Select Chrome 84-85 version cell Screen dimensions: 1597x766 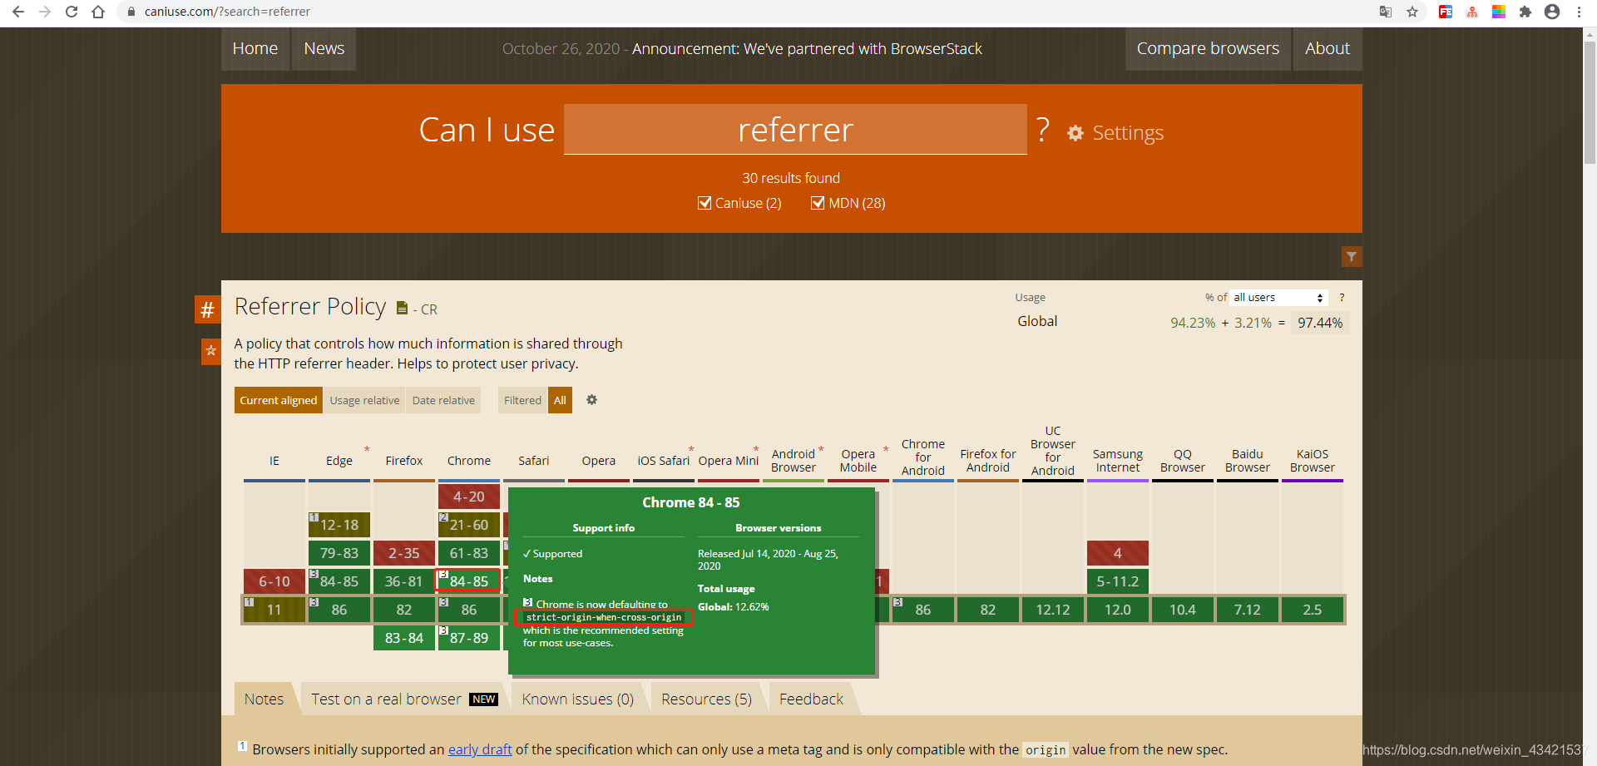469,581
